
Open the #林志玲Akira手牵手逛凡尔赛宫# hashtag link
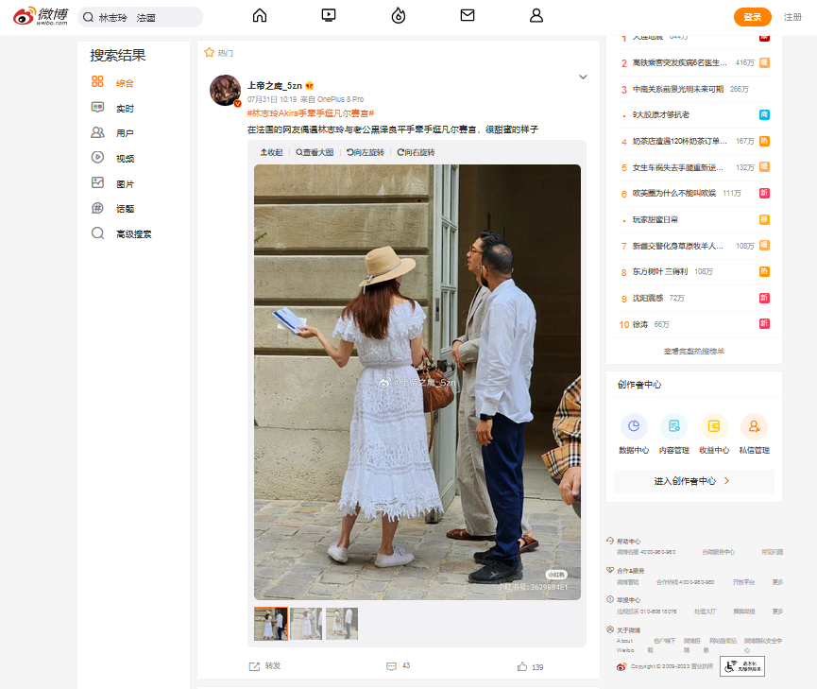311,113
